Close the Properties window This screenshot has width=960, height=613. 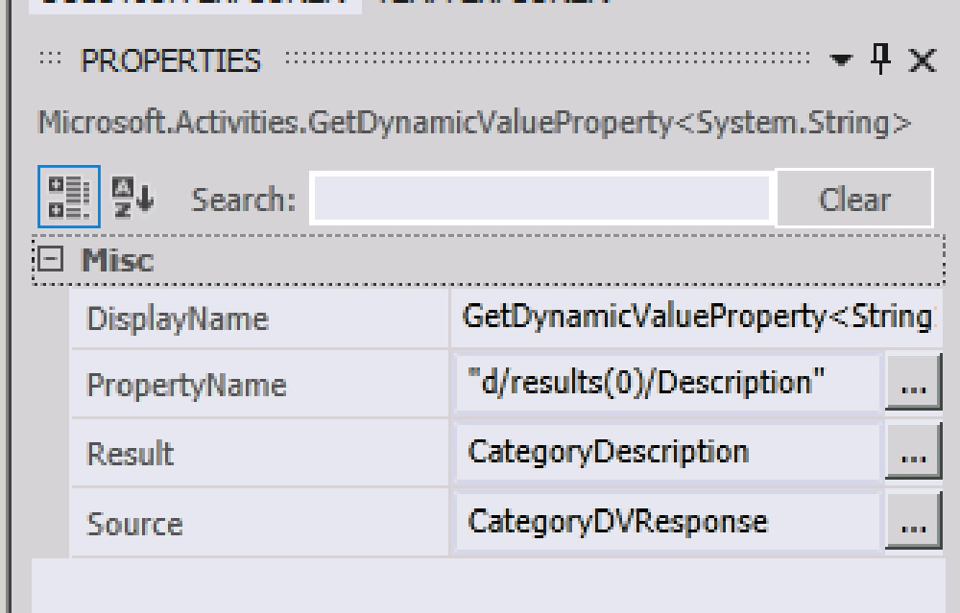(x=924, y=60)
